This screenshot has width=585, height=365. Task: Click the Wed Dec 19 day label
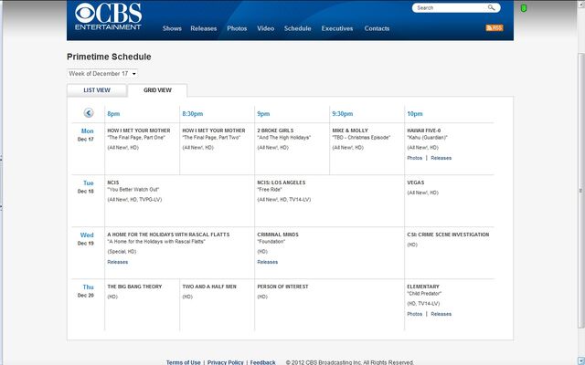(x=87, y=238)
